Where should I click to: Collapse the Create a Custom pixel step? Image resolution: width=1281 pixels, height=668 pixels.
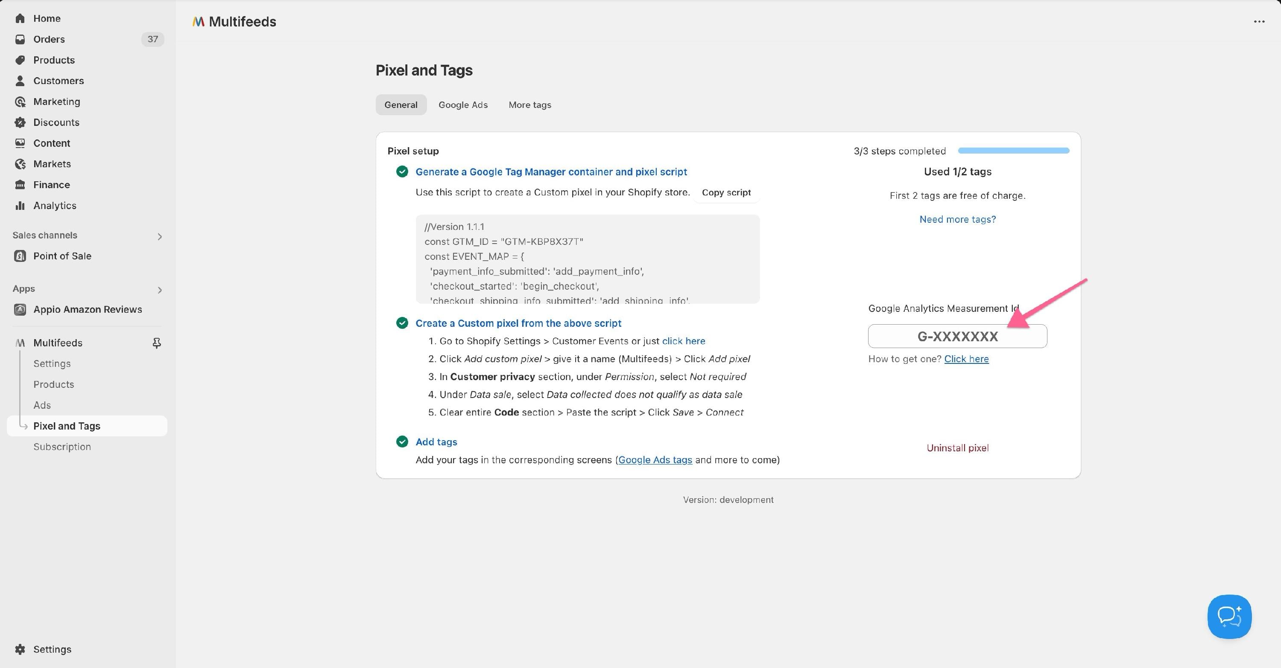pyautogui.click(x=518, y=323)
